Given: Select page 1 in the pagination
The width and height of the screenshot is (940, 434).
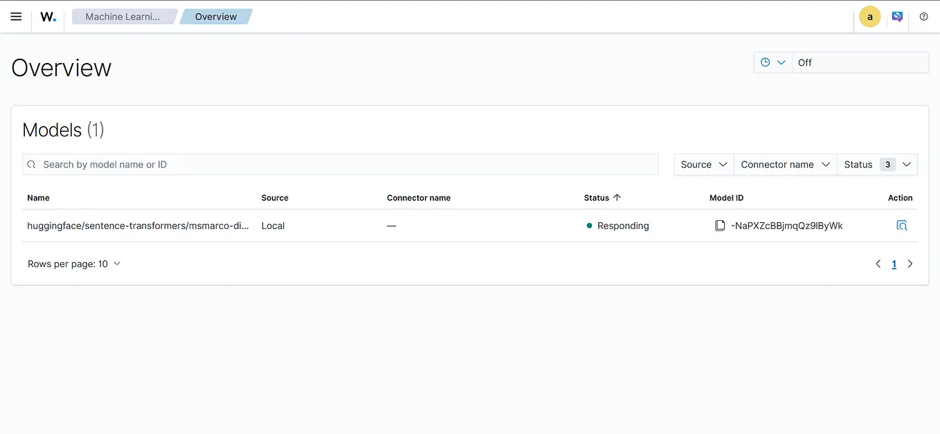Looking at the screenshot, I should (894, 264).
